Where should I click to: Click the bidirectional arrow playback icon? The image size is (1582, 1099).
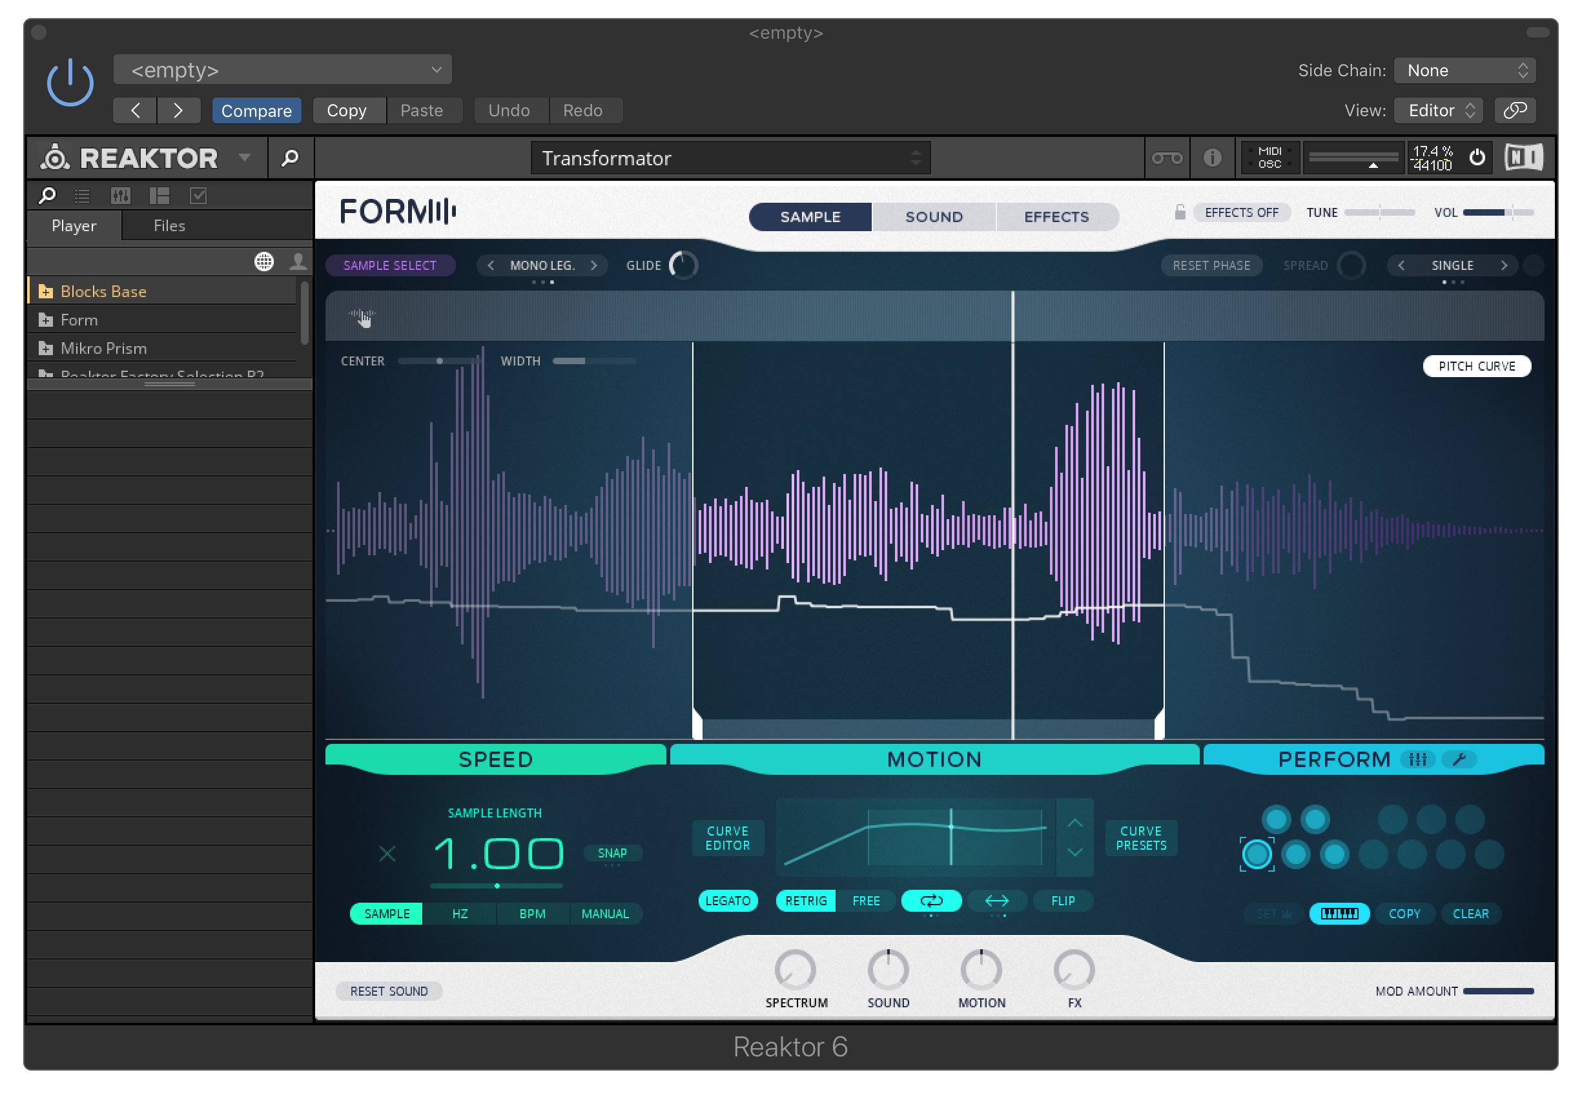(996, 900)
